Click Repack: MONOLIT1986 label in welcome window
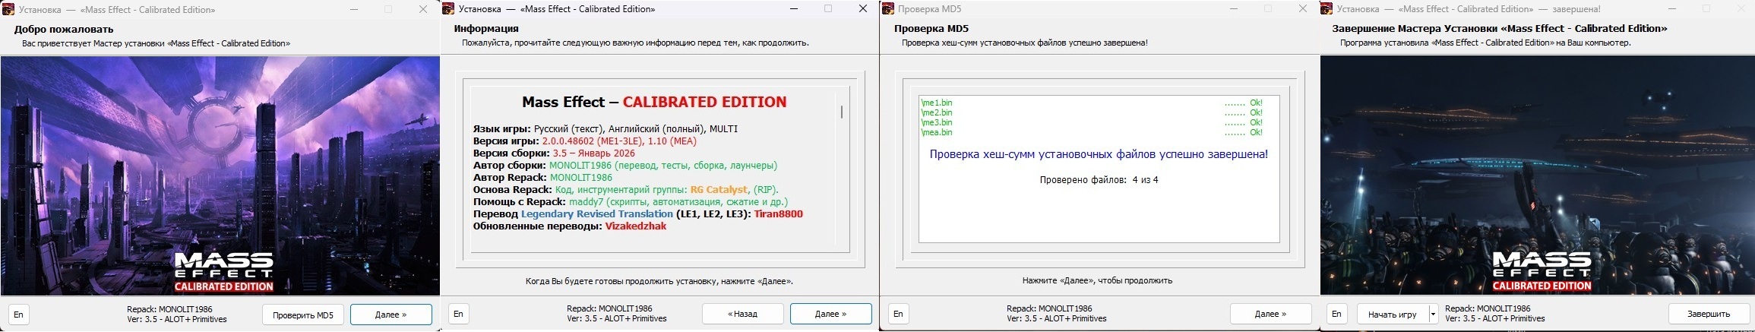This screenshot has height=332, width=1755. [170, 310]
